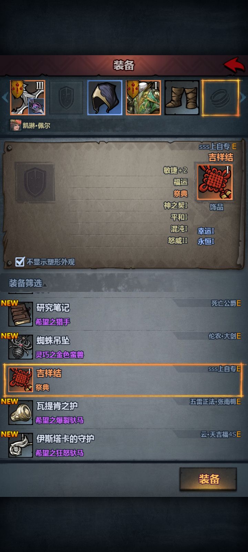Select the green armor equipment slot
The width and height of the screenshot is (248, 552).
[x=143, y=98]
